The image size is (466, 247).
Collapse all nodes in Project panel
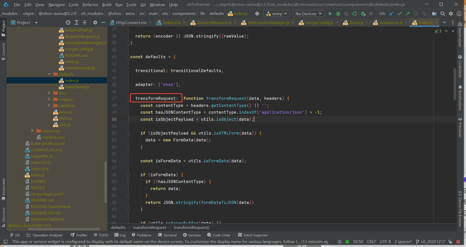pyautogui.click(x=85, y=22)
